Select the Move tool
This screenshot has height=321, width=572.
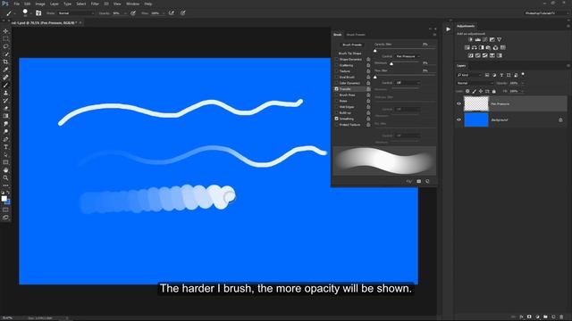pos(5,31)
